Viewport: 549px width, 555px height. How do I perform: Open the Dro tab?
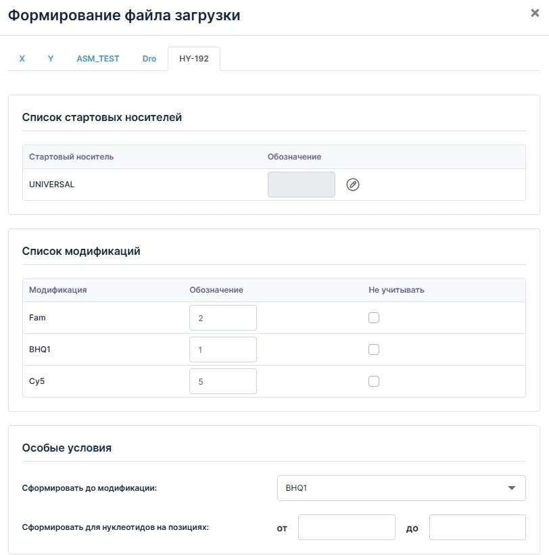[149, 58]
